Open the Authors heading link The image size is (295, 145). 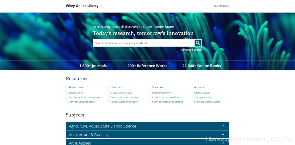pos(199,87)
